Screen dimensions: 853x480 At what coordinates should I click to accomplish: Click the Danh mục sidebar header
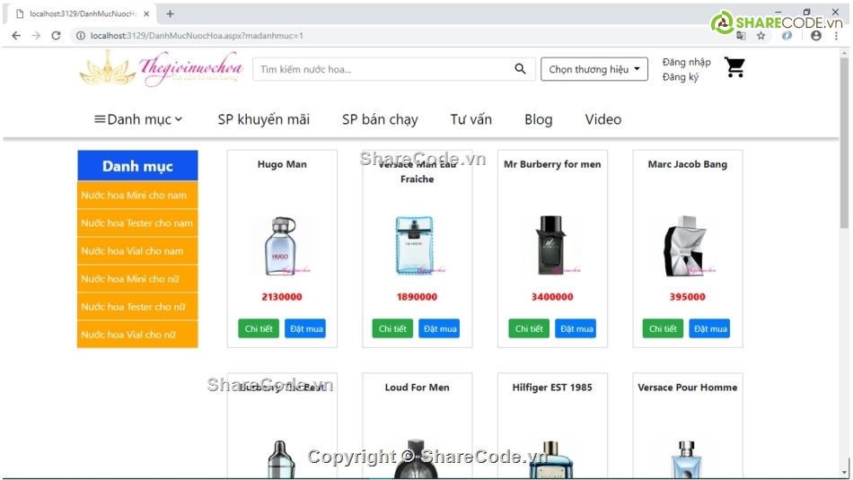coord(137,166)
